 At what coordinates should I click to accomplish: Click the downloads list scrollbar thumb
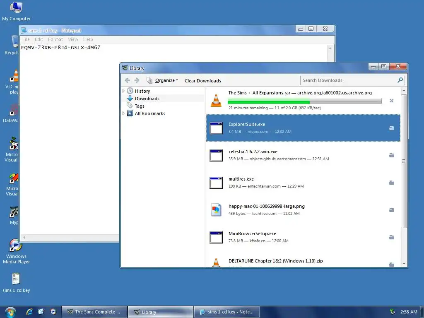(x=404, y=161)
